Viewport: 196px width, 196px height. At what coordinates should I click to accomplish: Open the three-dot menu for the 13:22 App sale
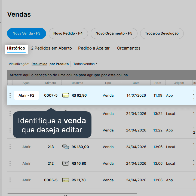[x=10, y=130]
